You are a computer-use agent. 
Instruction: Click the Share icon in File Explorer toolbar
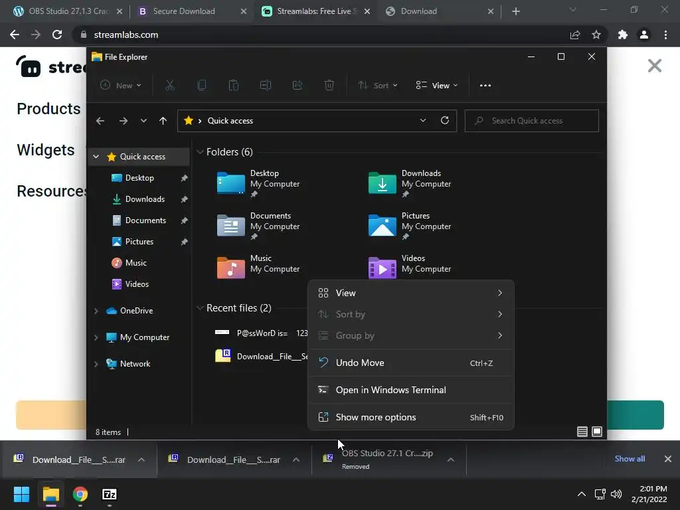tap(297, 86)
